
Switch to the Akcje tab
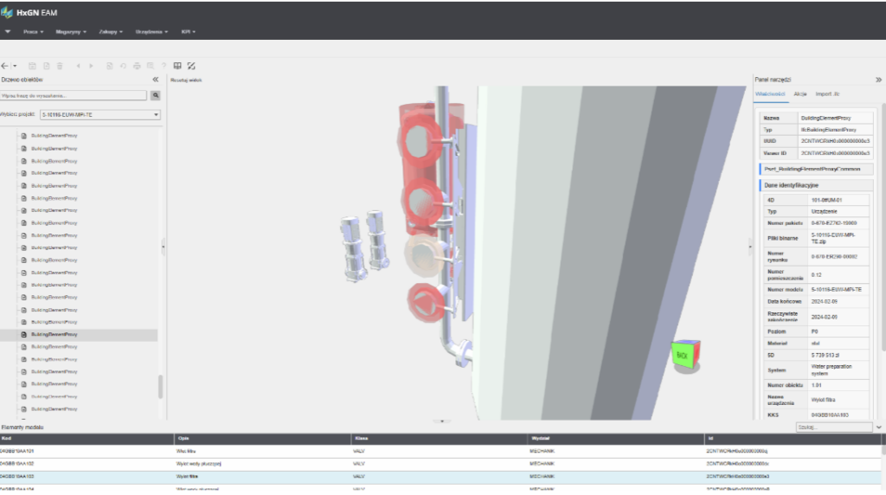pyautogui.click(x=799, y=93)
